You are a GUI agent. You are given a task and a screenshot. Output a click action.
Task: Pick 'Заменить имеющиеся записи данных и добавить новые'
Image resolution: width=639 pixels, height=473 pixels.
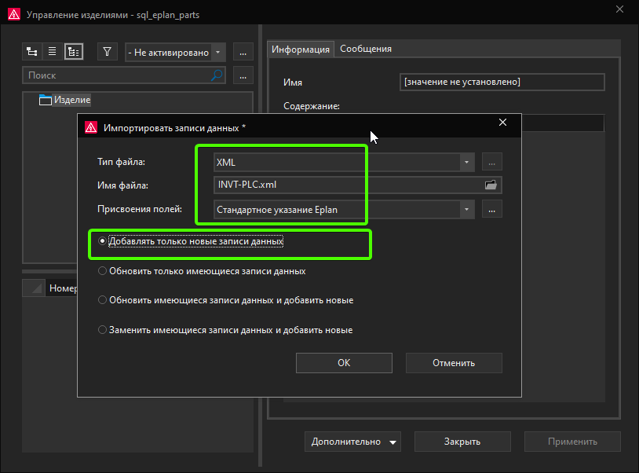coord(102,329)
